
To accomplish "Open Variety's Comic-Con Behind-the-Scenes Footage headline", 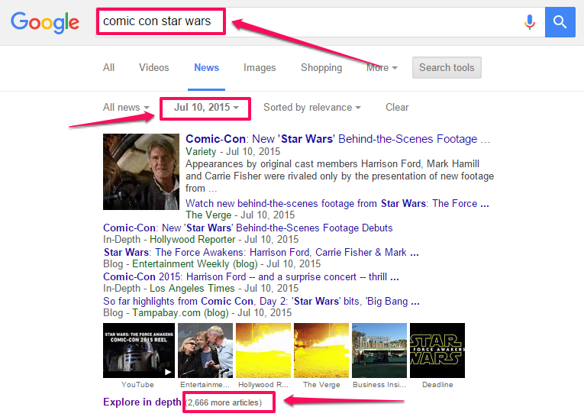I will (x=338, y=139).
